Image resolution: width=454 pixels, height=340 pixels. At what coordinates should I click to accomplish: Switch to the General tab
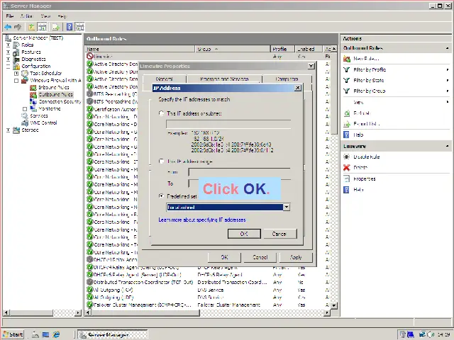[164, 79]
